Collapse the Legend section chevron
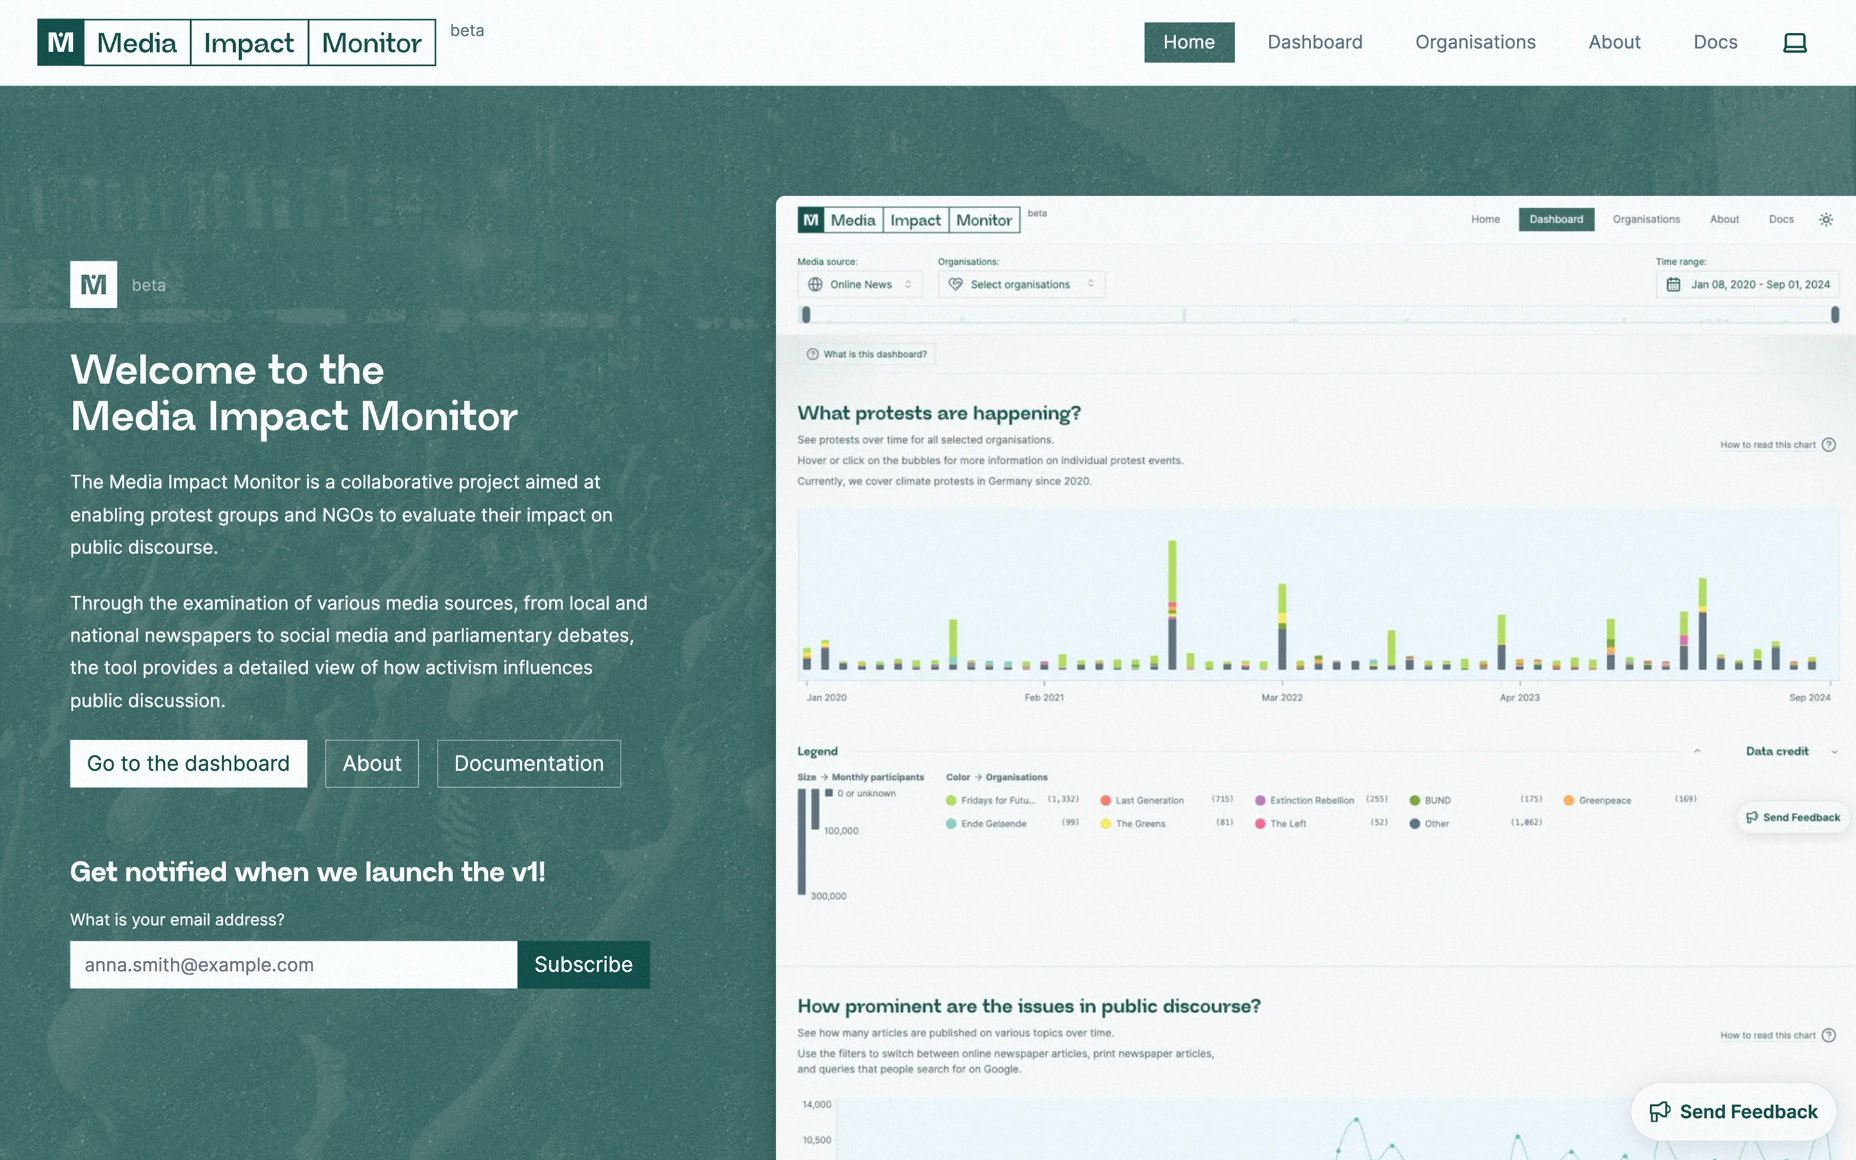 pos(1697,751)
